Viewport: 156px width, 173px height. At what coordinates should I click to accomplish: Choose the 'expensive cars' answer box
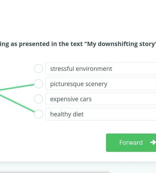coord(101,99)
